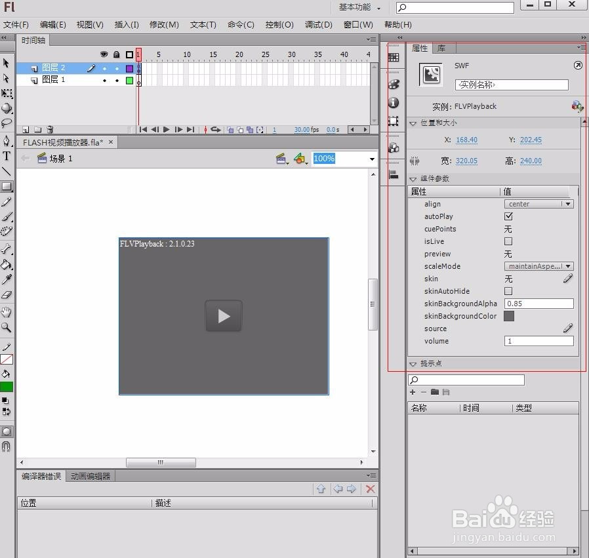Select the Zoom magnifier tool
Screen dimensions: 589x558
[x=7, y=327]
